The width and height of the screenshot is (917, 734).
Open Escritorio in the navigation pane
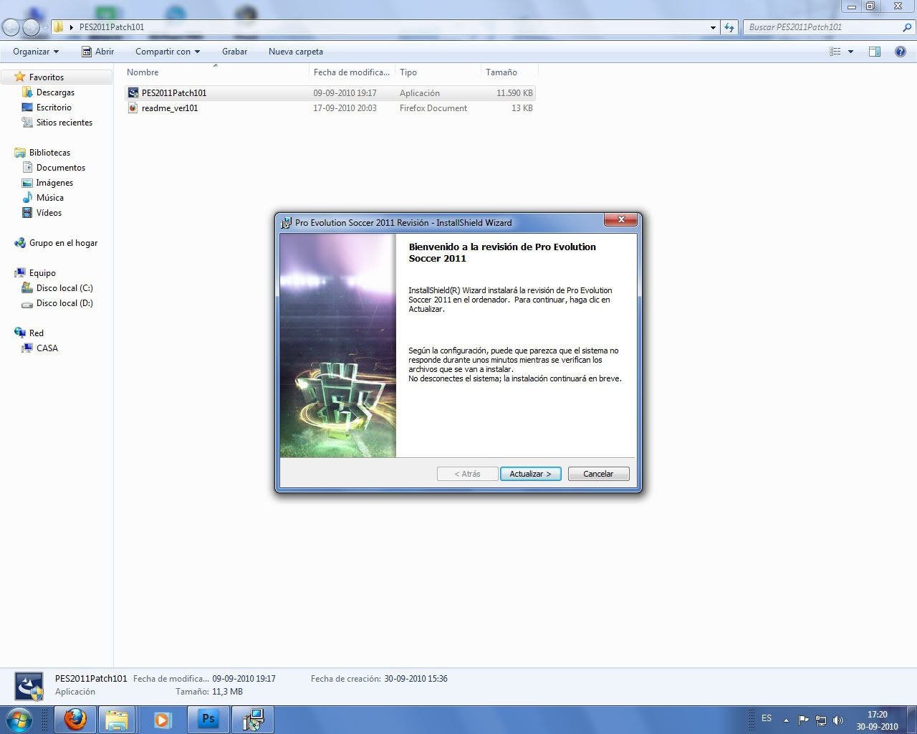coord(54,108)
